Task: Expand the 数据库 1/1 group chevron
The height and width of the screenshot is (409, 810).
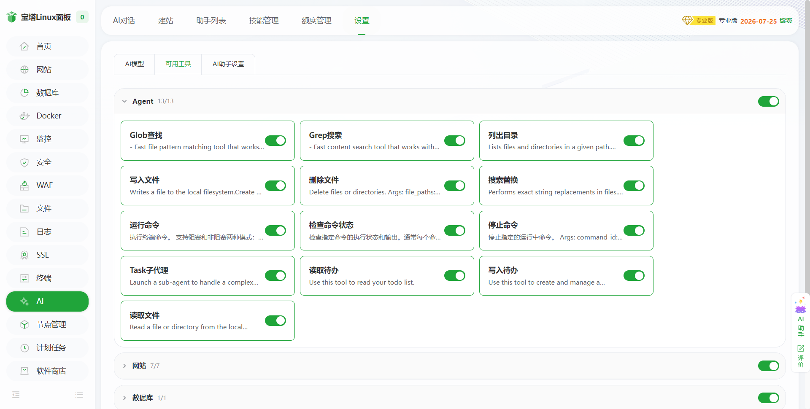Action: [x=124, y=398]
